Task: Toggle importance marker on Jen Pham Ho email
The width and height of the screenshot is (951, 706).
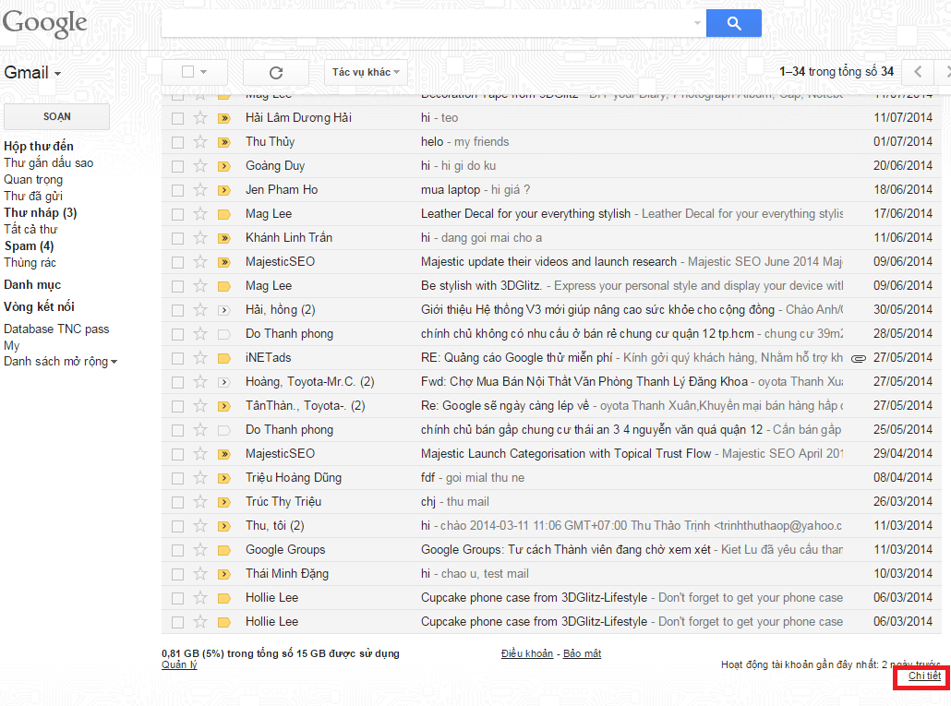Action: click(x=224, y=190)
